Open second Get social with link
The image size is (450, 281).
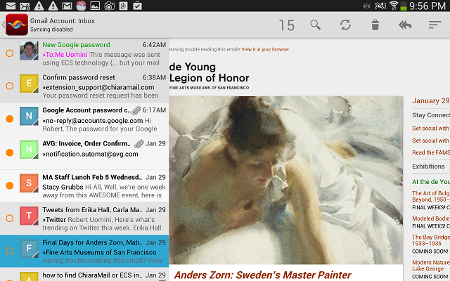click(430, 140)
